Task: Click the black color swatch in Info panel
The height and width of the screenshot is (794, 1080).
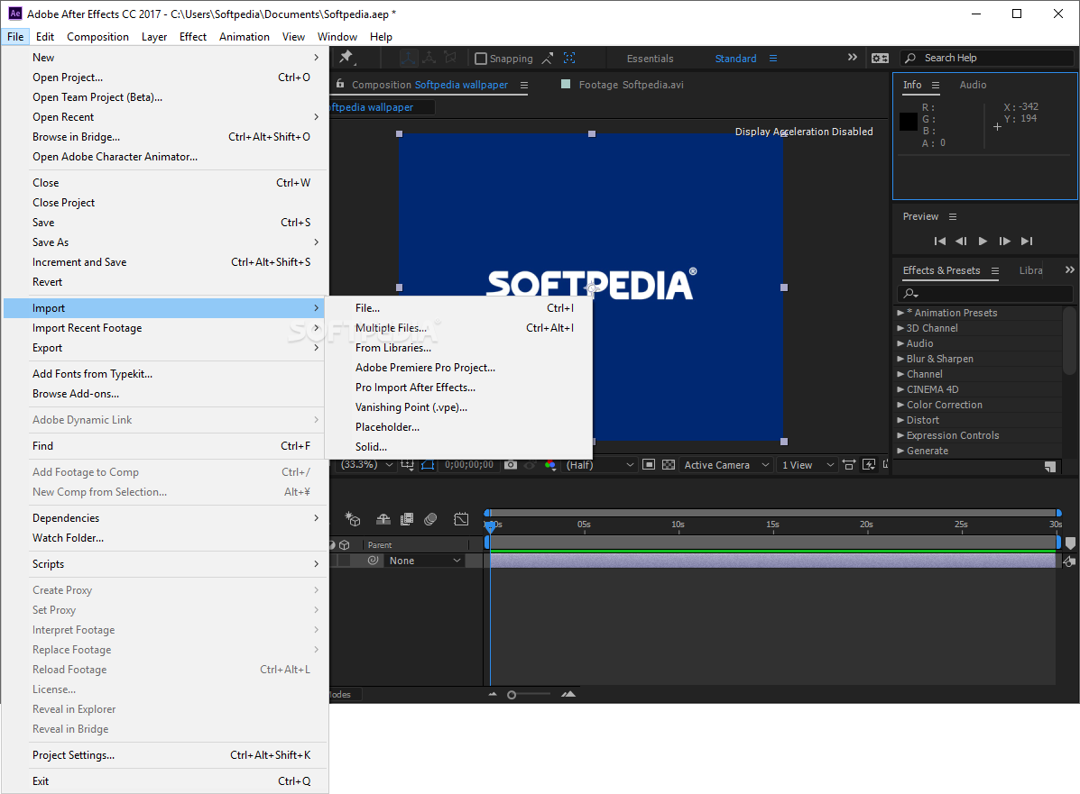Action: [909, 122]
